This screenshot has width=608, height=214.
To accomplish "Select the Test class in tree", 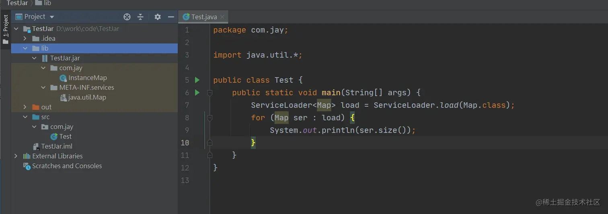I will pyautogui.click(x=94, y=136).
